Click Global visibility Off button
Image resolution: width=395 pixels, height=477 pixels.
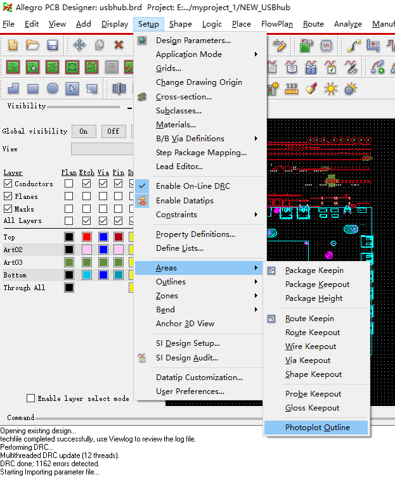point(113,131)
